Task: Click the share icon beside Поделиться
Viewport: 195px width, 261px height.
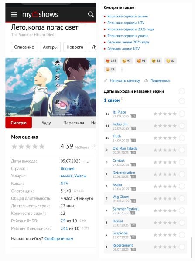Action: click(x=146, y=80)
